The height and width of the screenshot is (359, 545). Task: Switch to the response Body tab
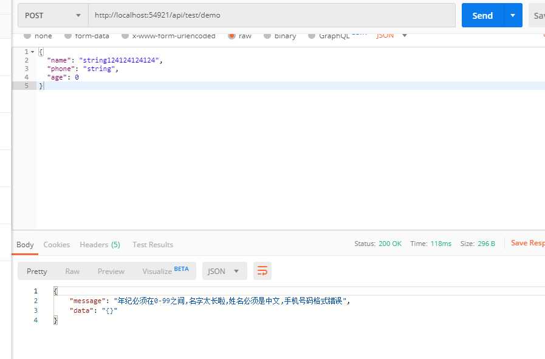point(25,245)
